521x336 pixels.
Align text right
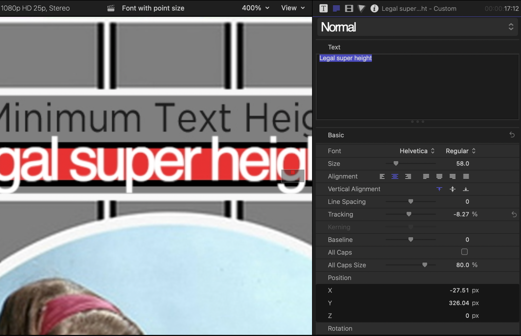[x=408, y=176]
